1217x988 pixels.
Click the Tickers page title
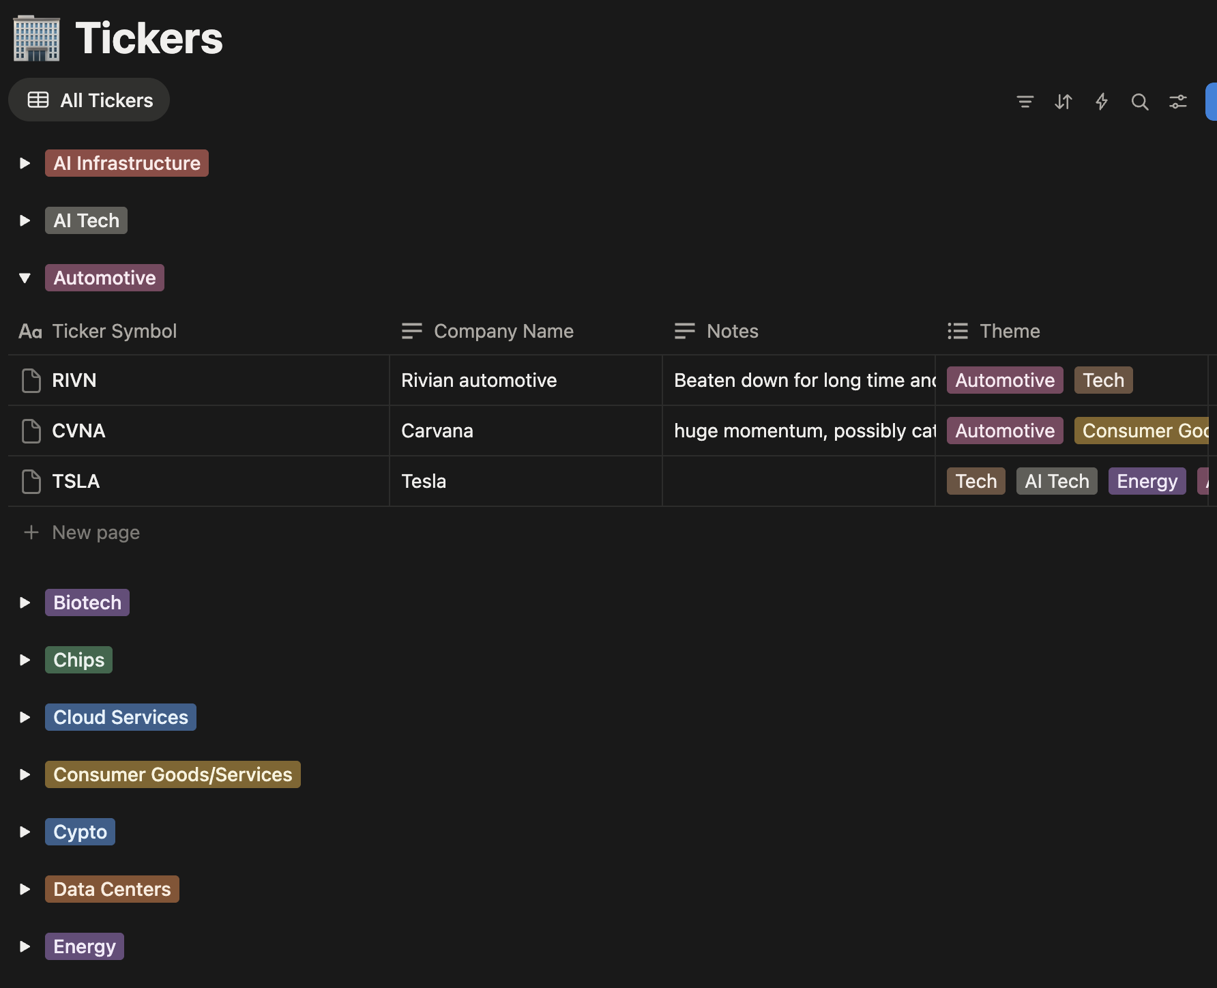tap(149, 38)
